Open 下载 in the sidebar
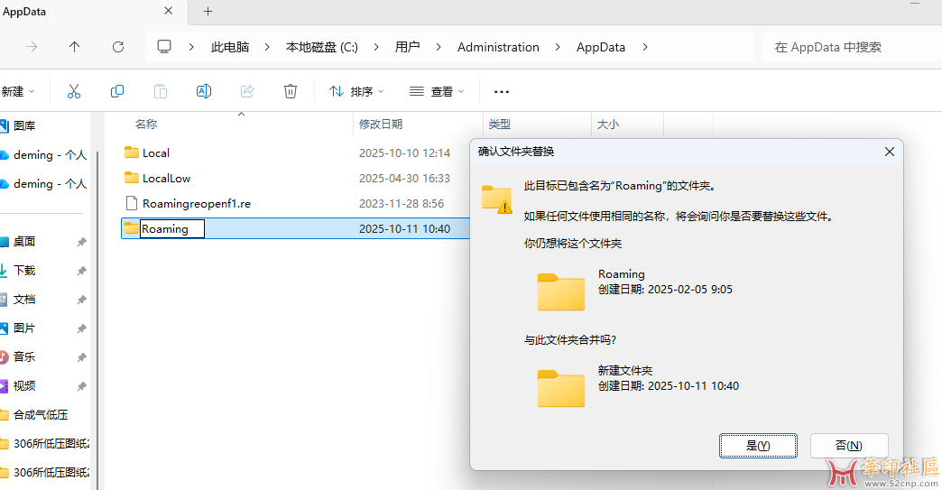Viewport: 942px width, 490px height. click(24, 271)
